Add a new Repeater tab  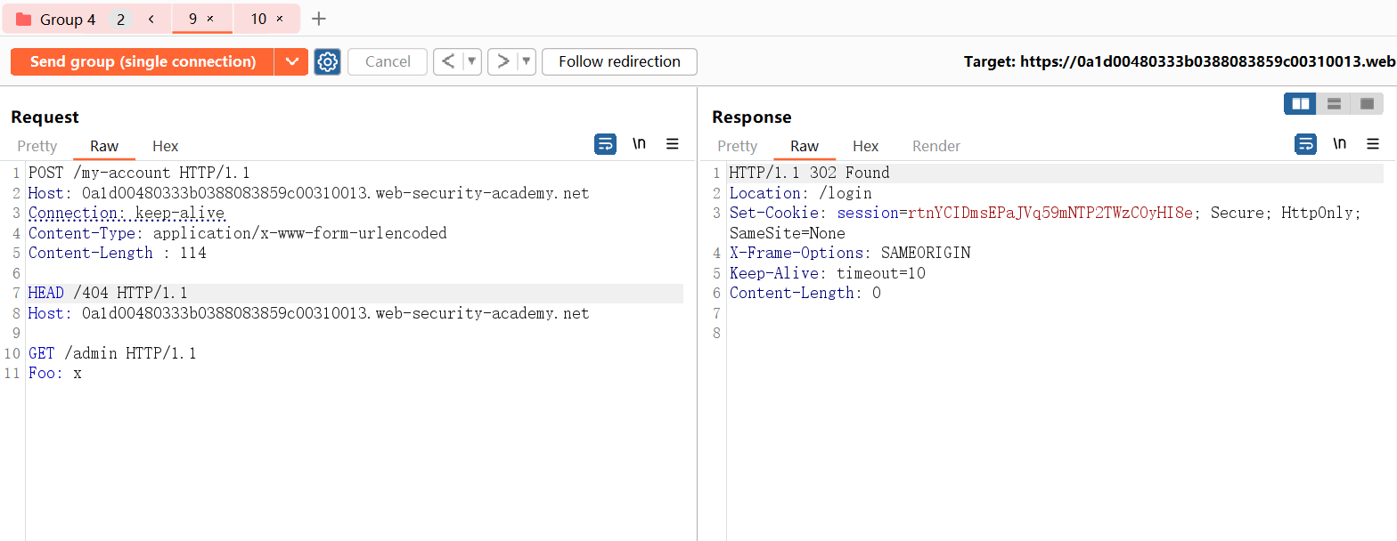tap(319, 19)
